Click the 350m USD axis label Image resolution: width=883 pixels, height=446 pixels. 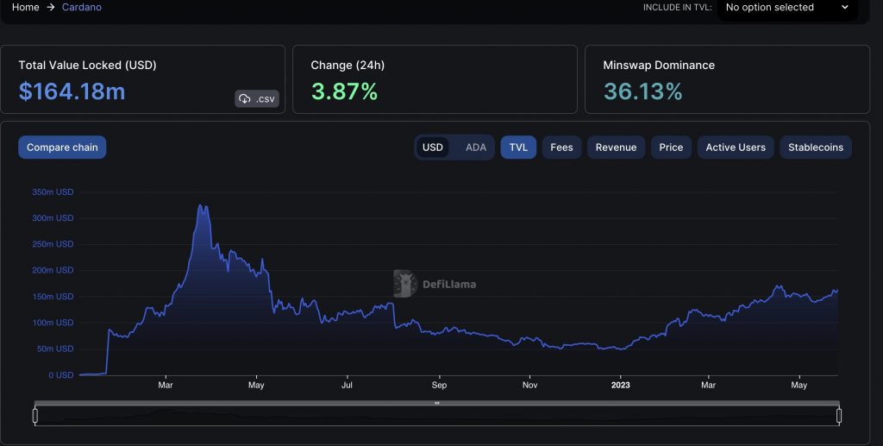click(x=53, y=192)
